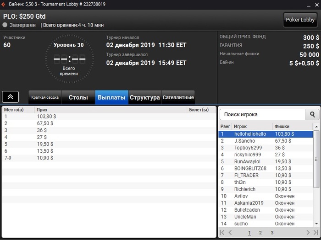Click third place payout row 36 $
The image size is (321, 240).
click(x=109, y=130)
